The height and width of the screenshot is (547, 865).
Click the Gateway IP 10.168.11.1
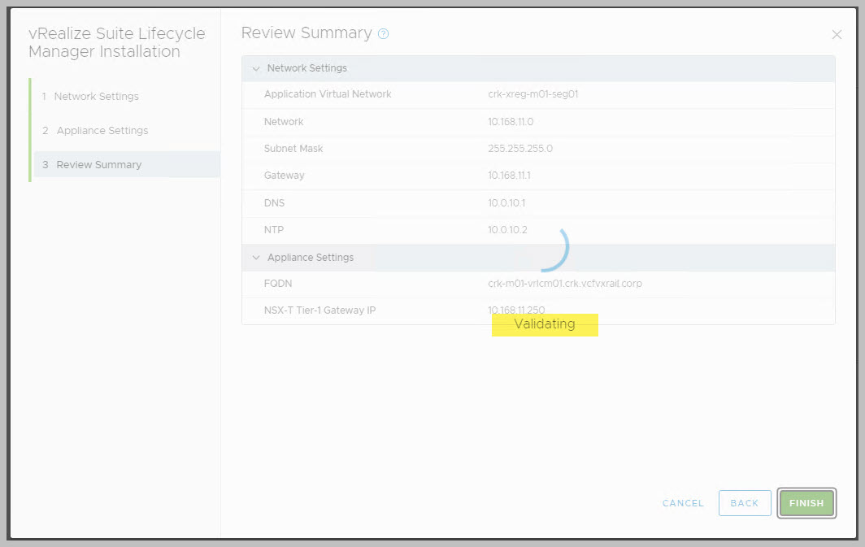[x=509, y=176]
